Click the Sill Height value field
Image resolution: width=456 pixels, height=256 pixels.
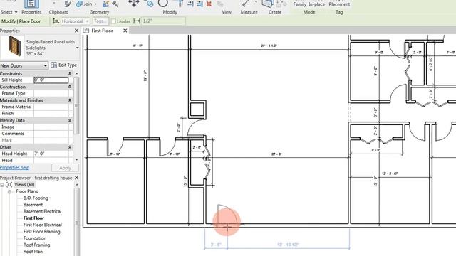(51, 80)
